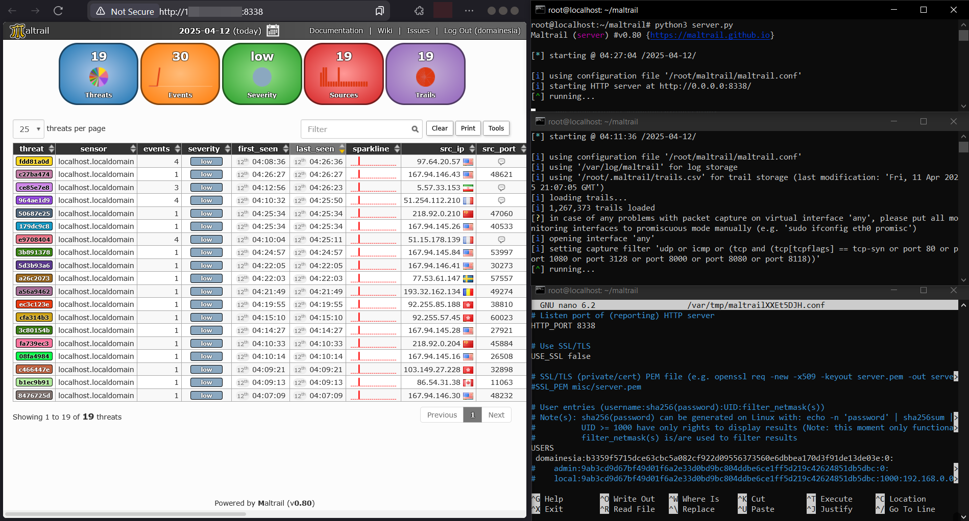Click low severity badge in e9708404 row
Screen dimensions: 969x521
click(206, 240)
